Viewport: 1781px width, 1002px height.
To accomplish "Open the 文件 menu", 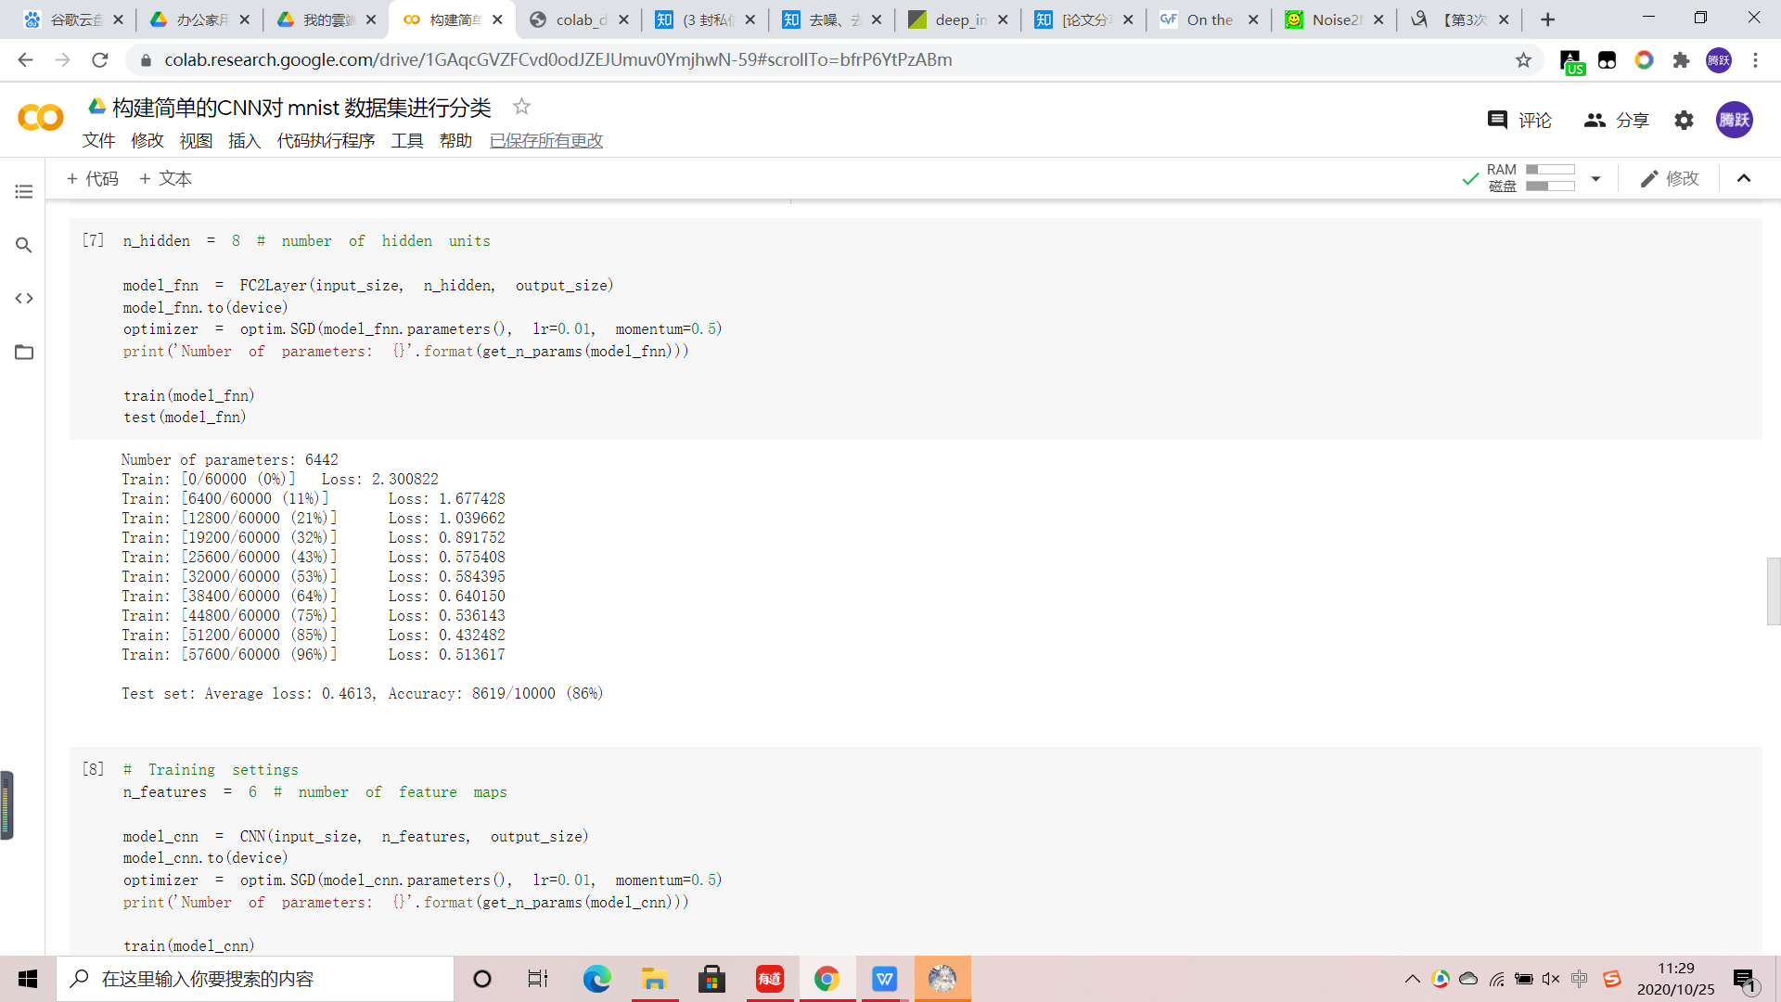I will click(98, 140).
